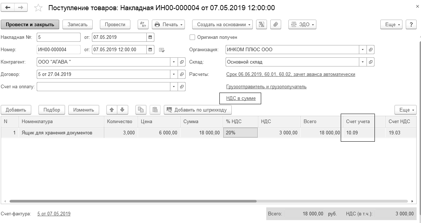Move table row up with arrow icon
This screenshot has width=421, height=223.
112,110
